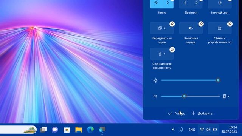Open the running app with magnifier icon
This screenshot has height=136, width=242.
[x=102, y=130]
